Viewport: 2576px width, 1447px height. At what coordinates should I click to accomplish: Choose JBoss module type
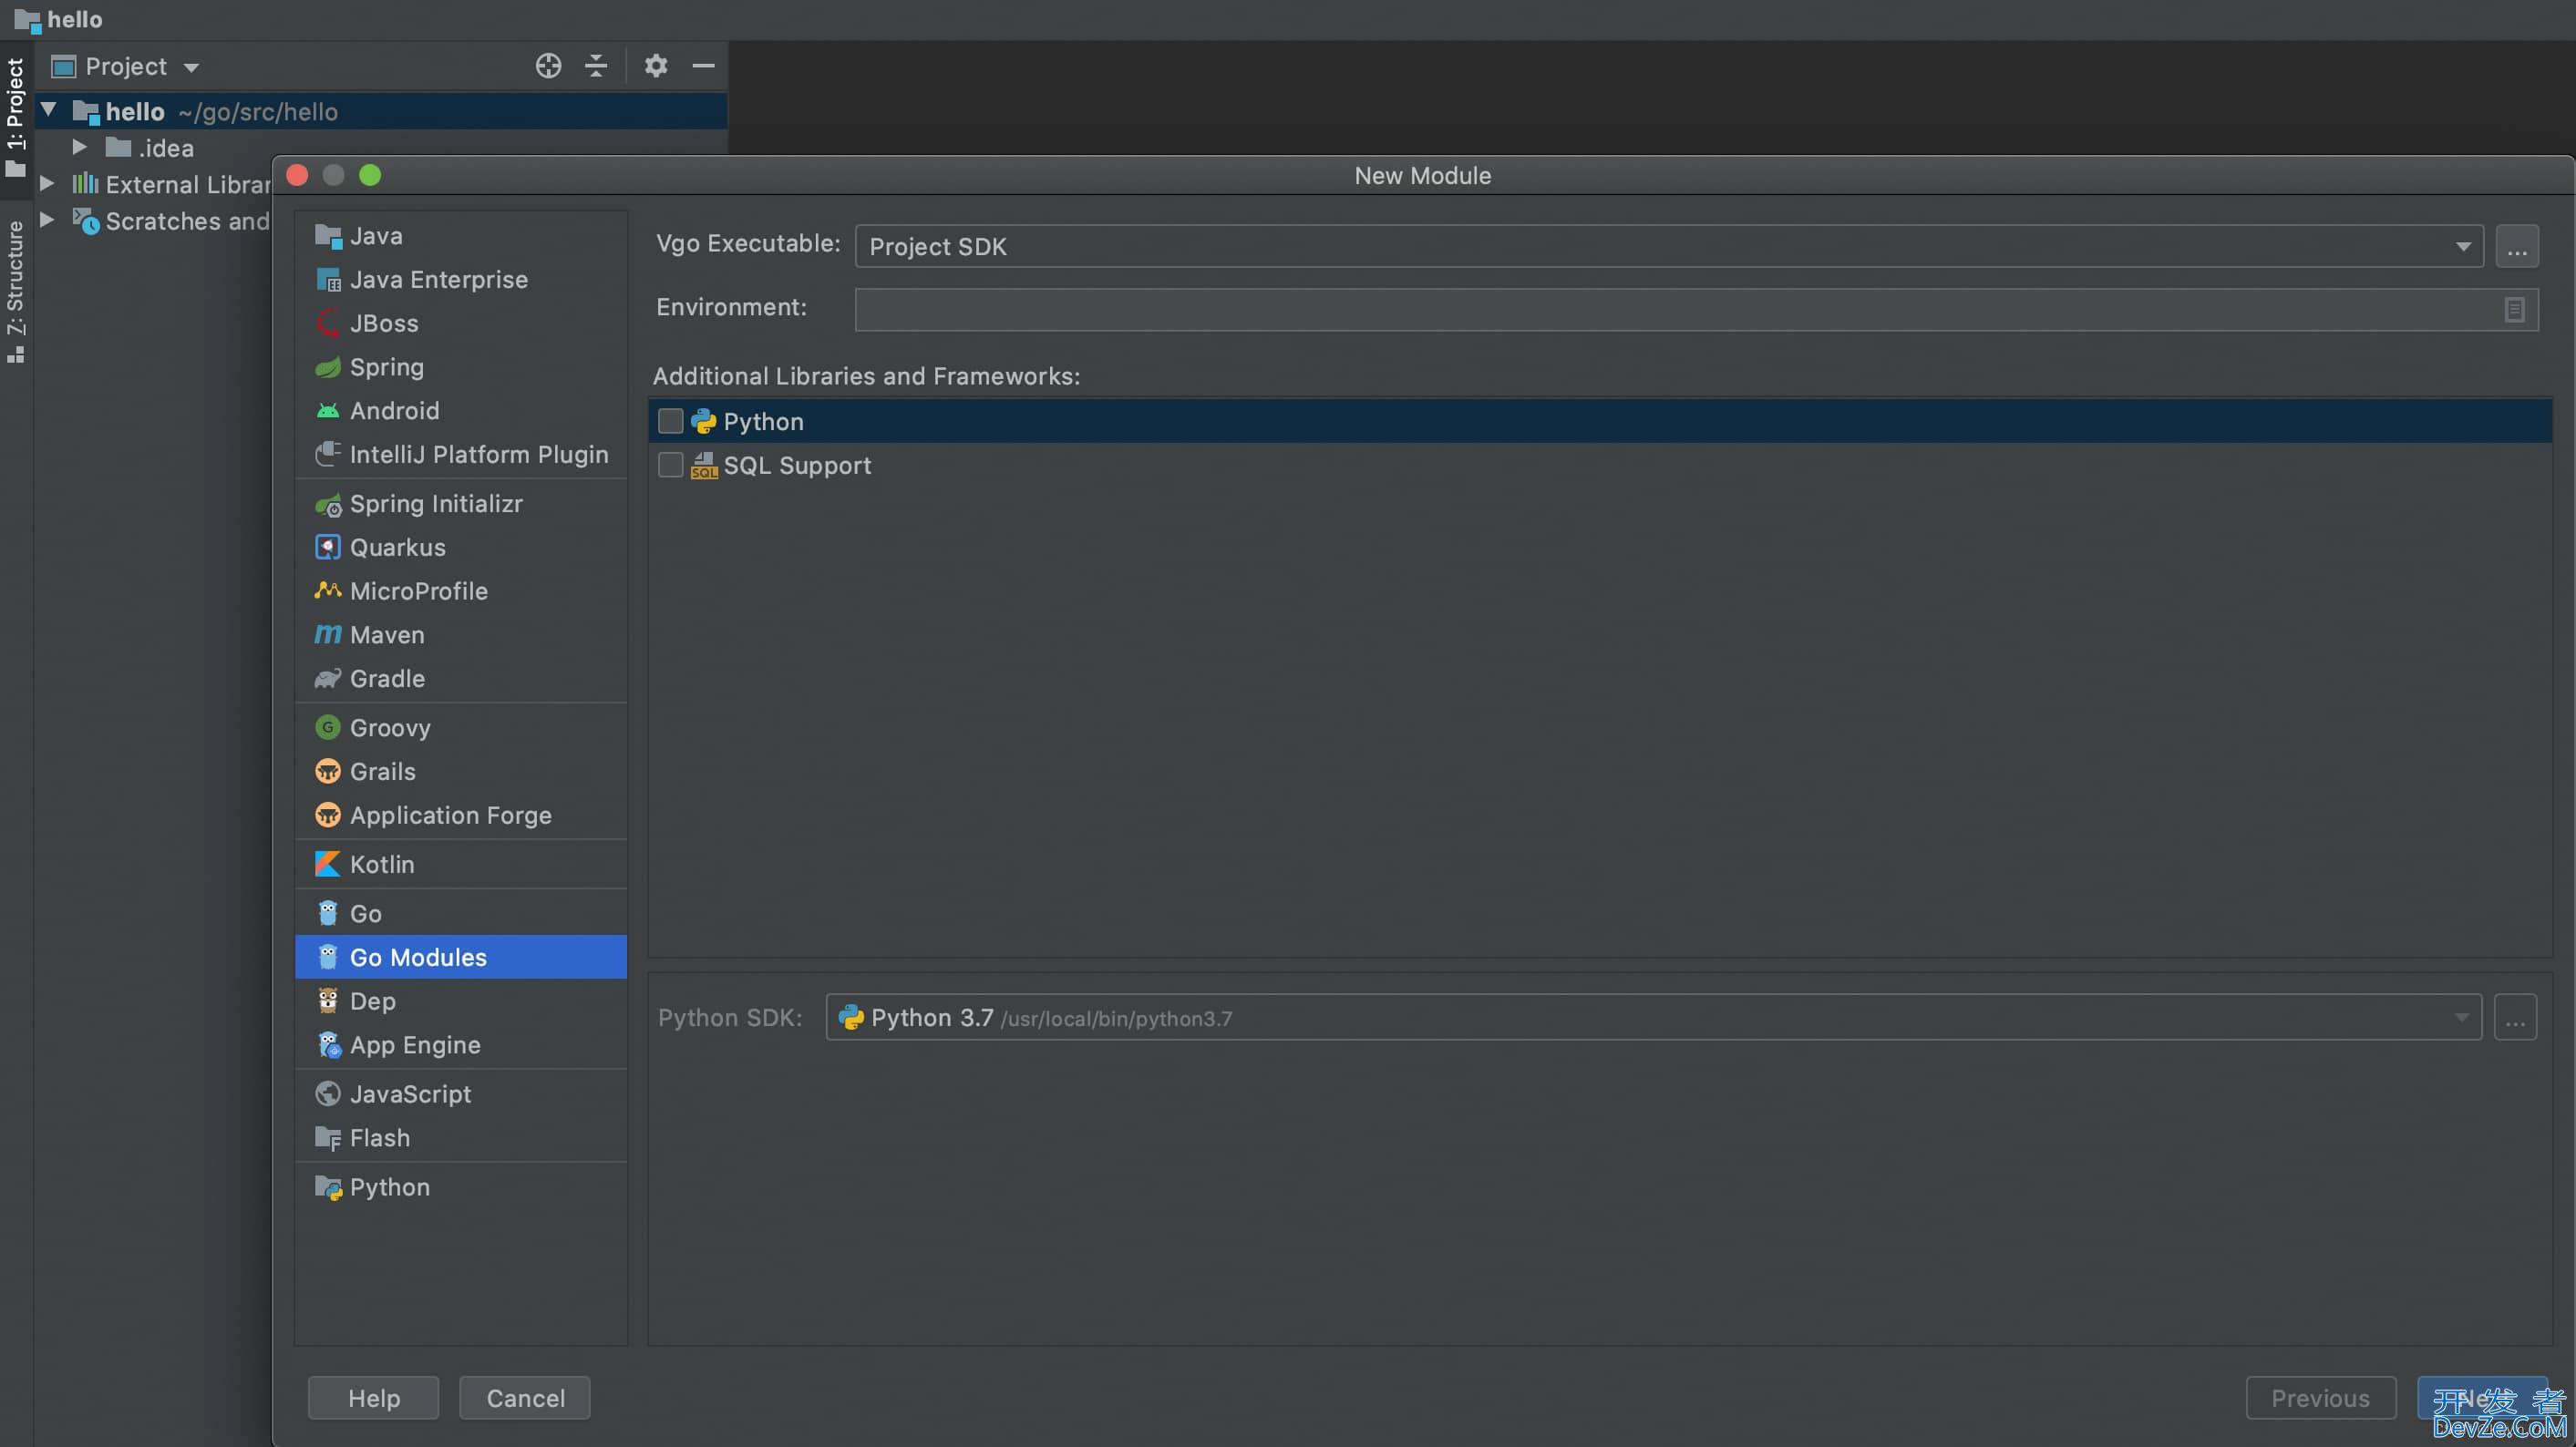click(461, 323)
